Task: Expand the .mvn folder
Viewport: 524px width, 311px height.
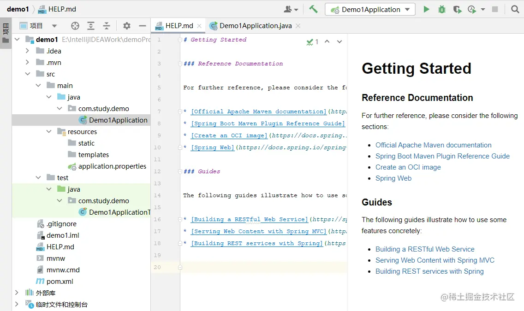Action: (x=27, y=62)
